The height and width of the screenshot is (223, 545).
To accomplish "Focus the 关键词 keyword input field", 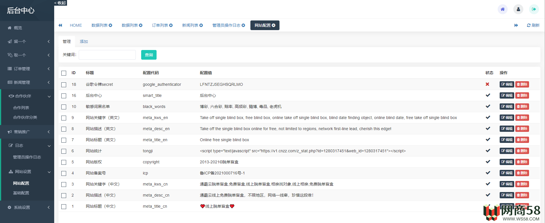I will coord(107,55).
